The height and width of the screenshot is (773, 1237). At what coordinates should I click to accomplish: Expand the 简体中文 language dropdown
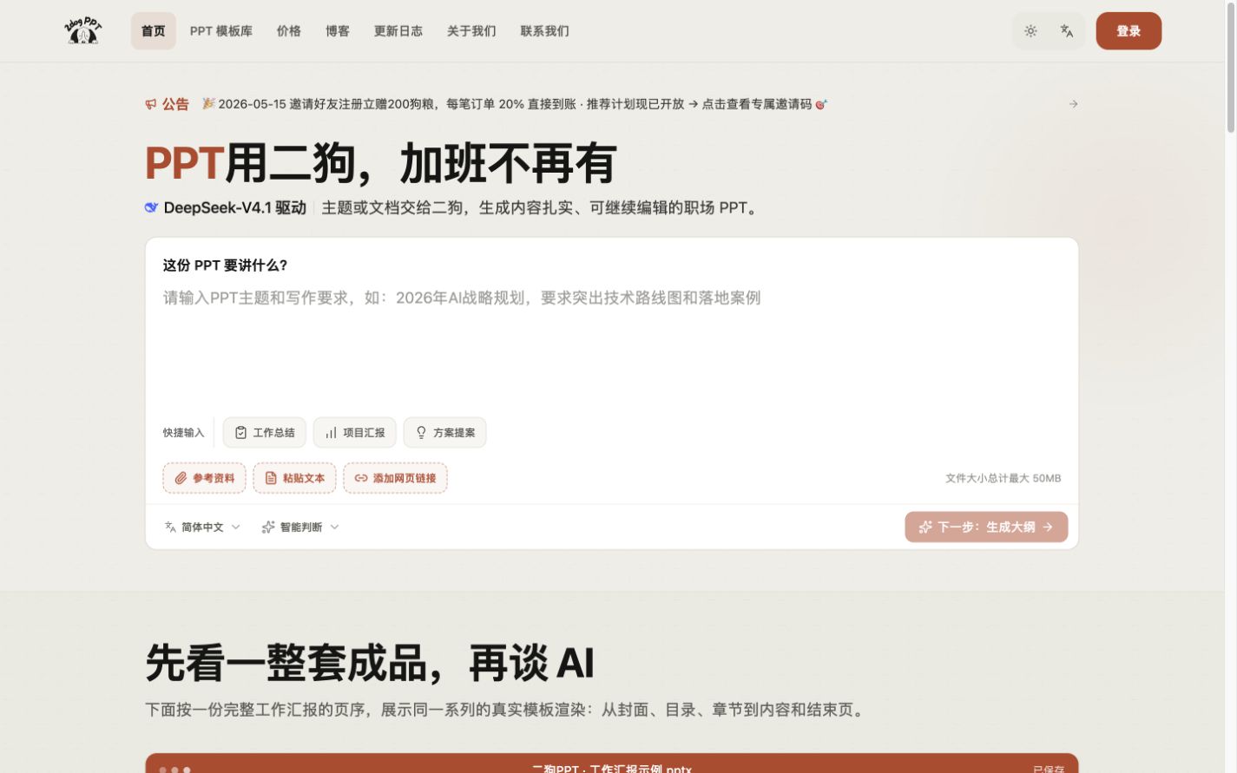click(202, 527)
